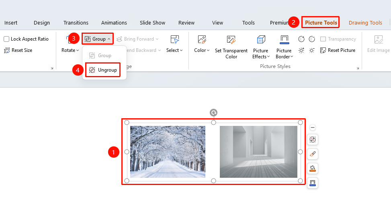This screenshot has height=220, width=391.
Task: Click the ungroup icon in the floating side toolbar
Action: coord(313,139)
